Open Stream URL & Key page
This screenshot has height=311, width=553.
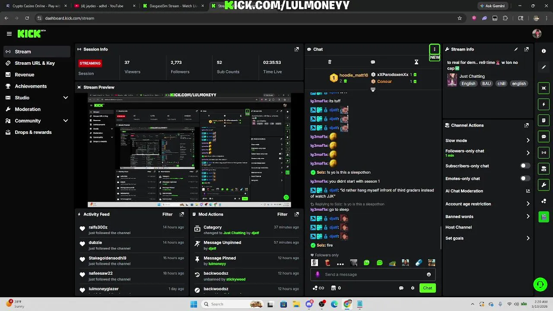[37, 63]
